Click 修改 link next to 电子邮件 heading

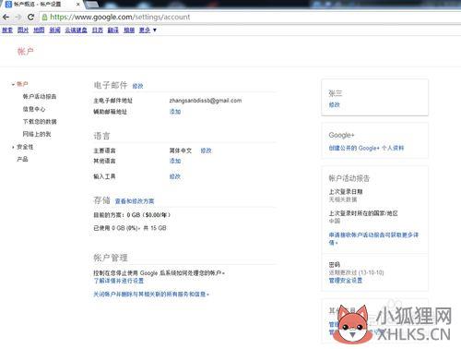tap(137, 86)
